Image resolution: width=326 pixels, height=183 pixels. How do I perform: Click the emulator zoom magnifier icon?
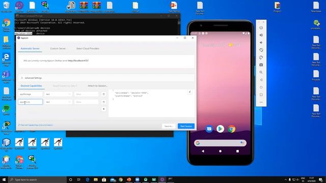pyautogui.click(x=261, y=72)
